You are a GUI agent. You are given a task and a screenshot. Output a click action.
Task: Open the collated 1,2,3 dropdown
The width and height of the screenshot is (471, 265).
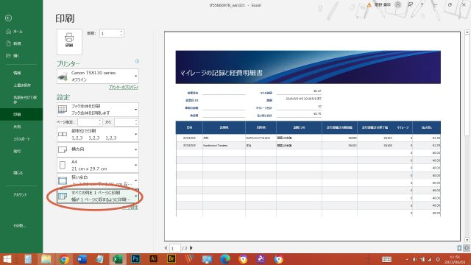(x=98, y=134)
